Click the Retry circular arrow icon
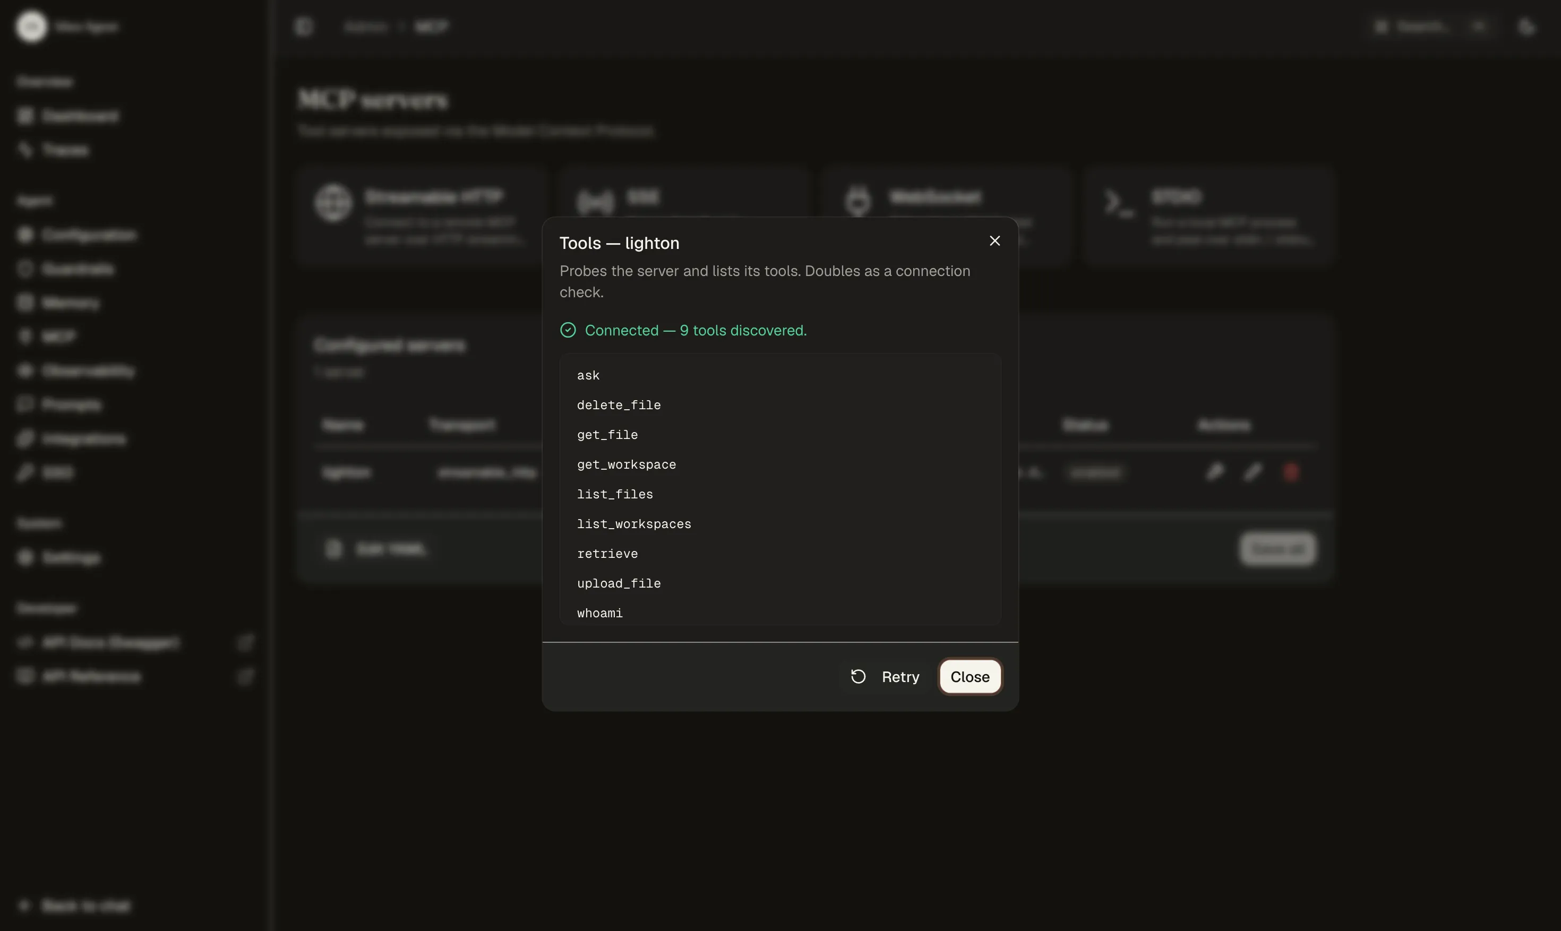The width and height of the screenshot is (1561, 931). (859, 676)
